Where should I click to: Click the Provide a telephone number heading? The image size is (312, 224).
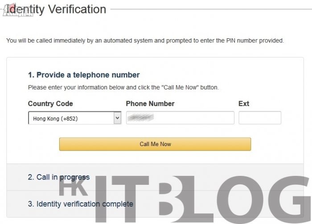(x=84, y=75)
